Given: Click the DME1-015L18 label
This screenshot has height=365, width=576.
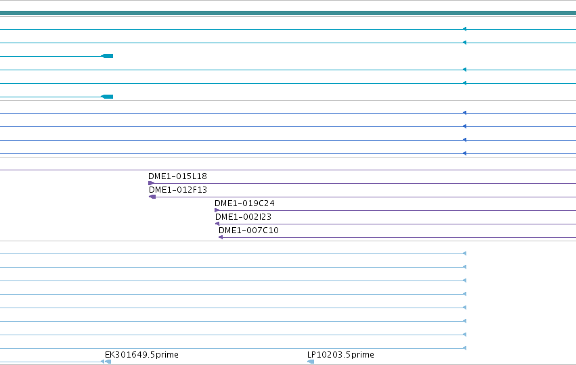Looking at the screenshot, I should pos(177,176).
